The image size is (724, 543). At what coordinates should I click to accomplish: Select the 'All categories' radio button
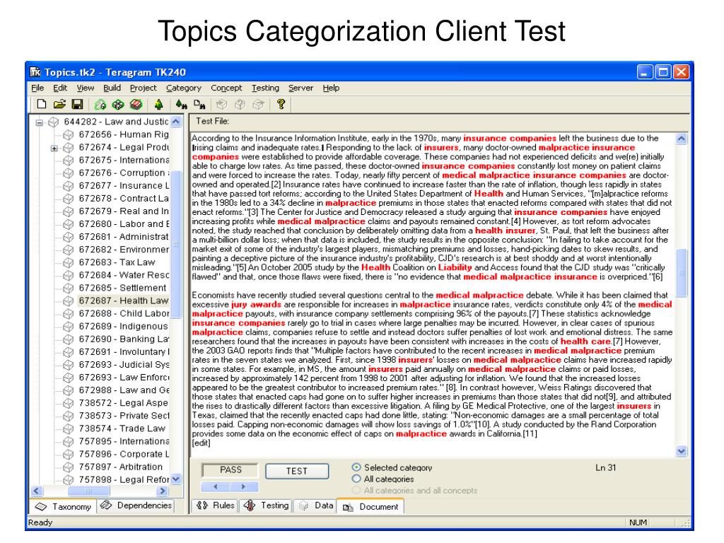tap(356, 479)
